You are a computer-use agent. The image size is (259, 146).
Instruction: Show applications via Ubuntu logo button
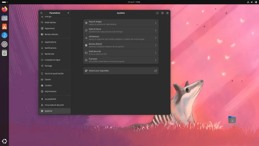pyautogui.click(x=5, y=141)
